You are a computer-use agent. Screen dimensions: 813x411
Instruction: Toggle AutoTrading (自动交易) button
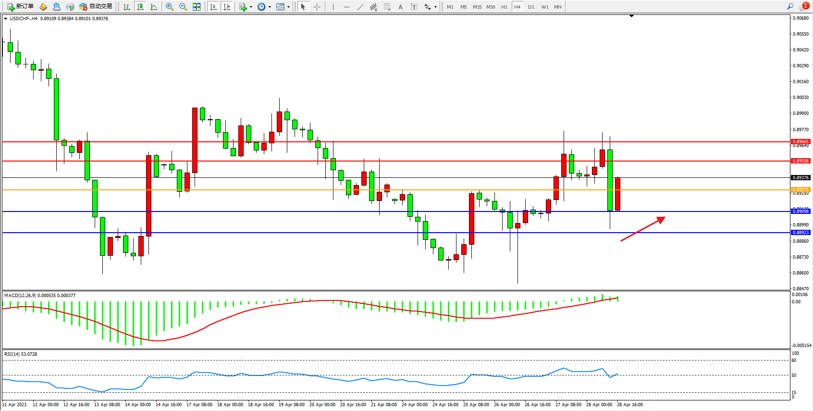96,7
